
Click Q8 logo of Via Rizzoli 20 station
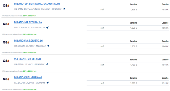pos(6,61)
